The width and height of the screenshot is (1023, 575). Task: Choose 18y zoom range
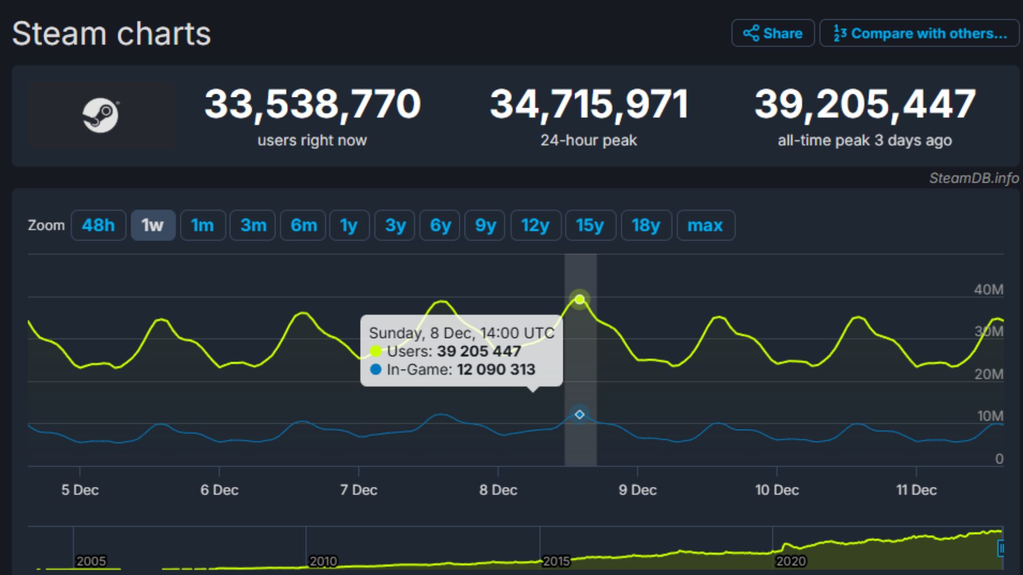[x=646, y=225]
